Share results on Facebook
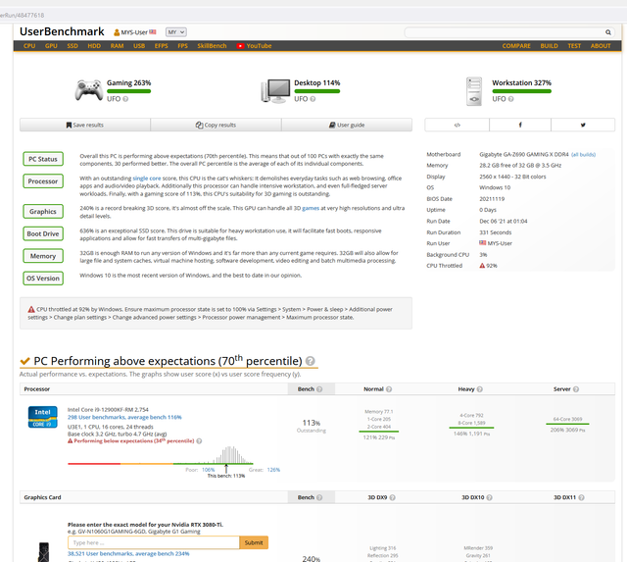627x562 pixels. pos(520,125)
